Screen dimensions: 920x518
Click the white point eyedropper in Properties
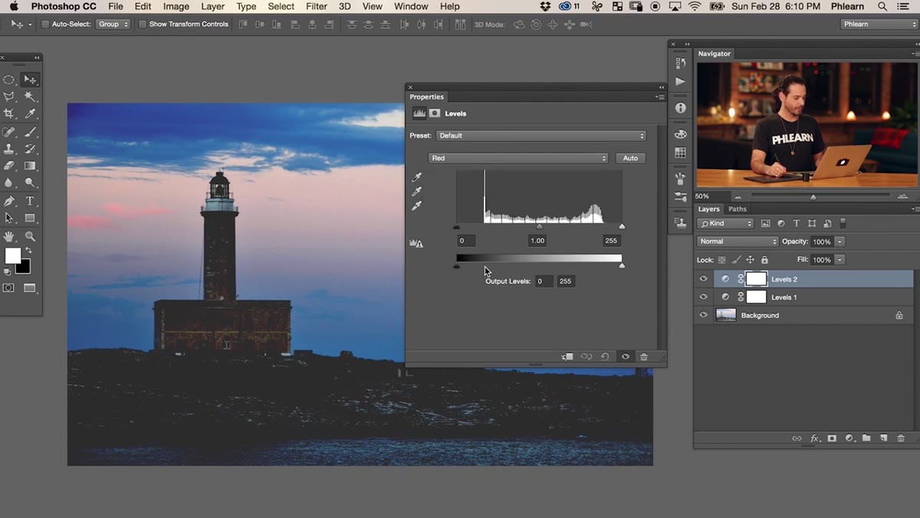417,206
